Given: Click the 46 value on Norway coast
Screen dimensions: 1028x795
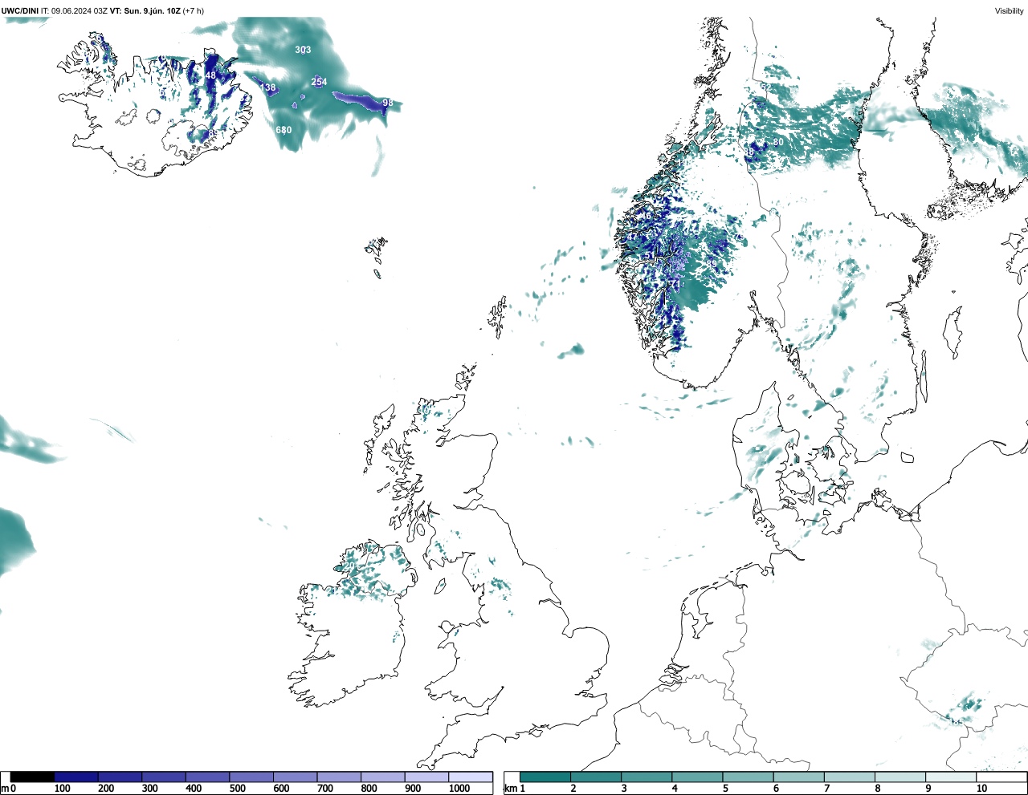Looking at the screenshot, I should [647, 216].
